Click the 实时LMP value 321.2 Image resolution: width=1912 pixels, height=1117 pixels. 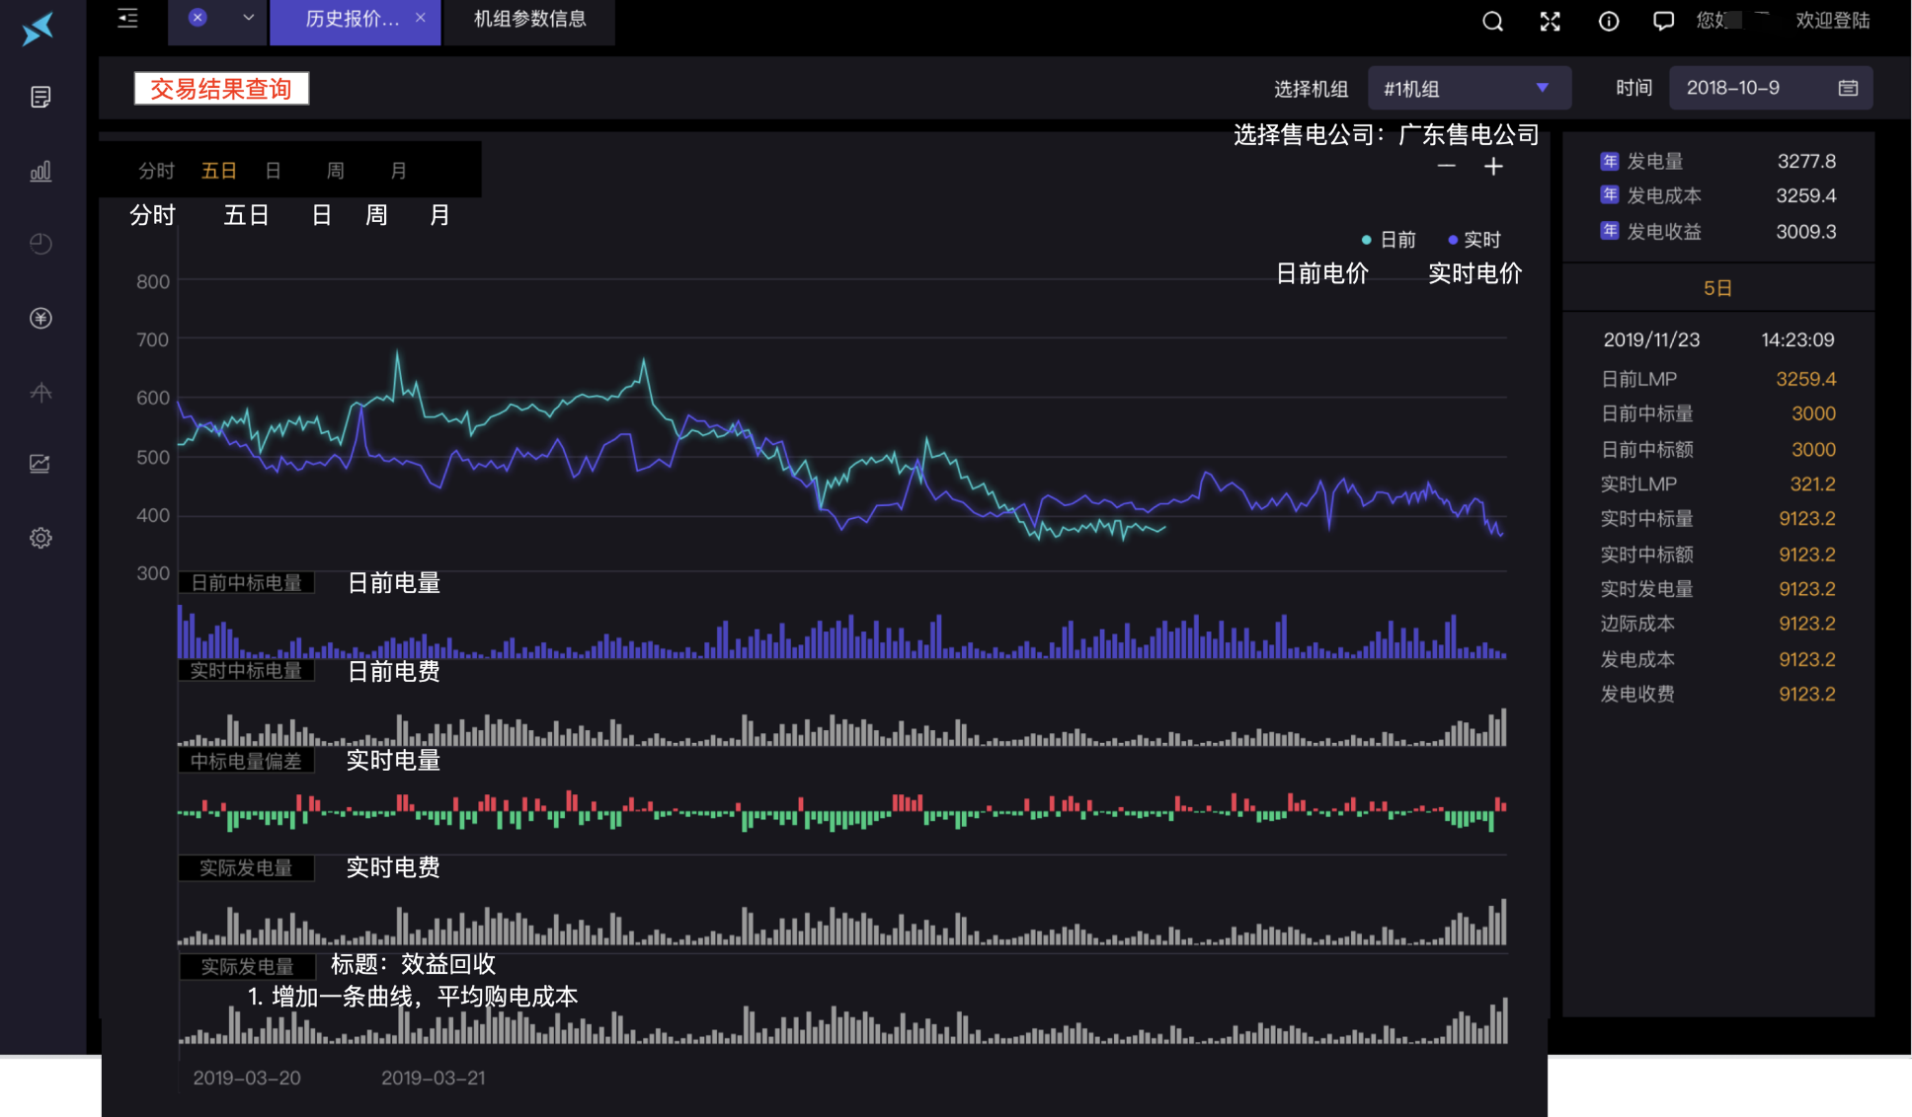tap(1812, 484)
